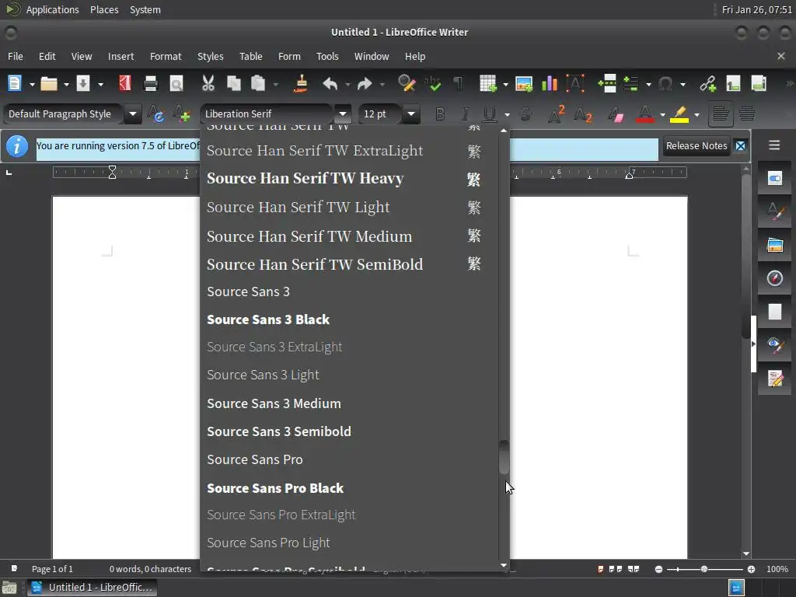Screen dimensions: 796x597
Task: Open the New document arrow menu
Action: (32, 84)
